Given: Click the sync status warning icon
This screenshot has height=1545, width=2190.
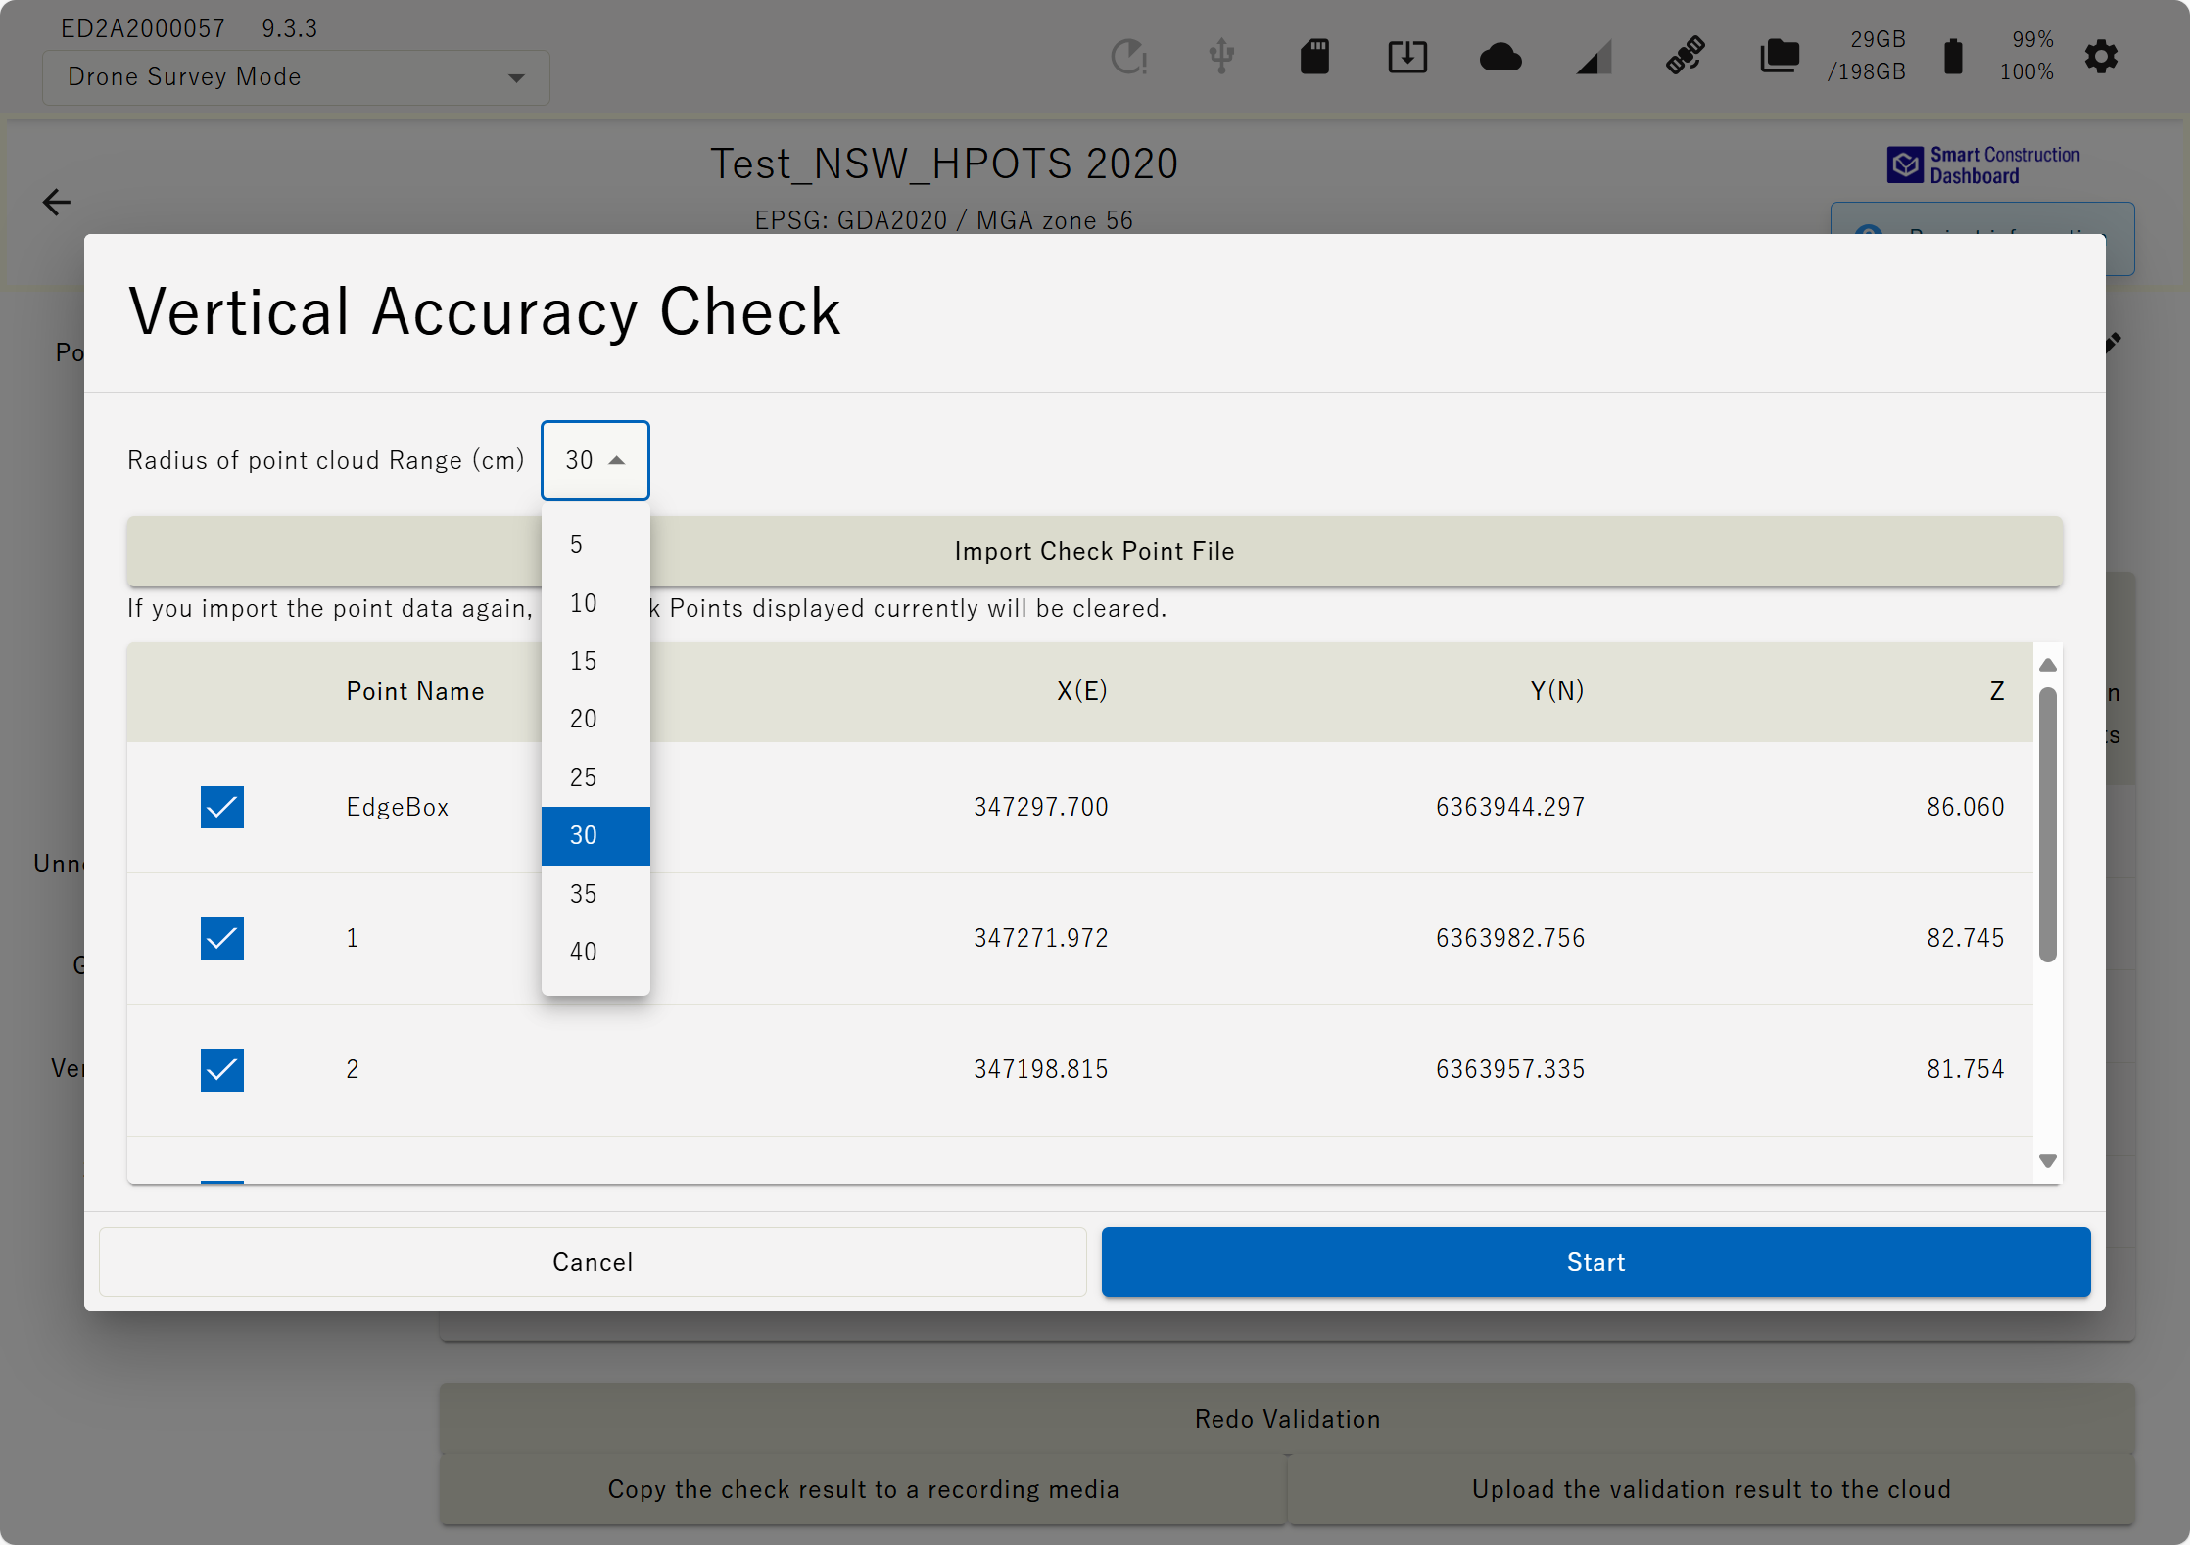Looking at the screenshot, I should (x=1129, y=57).
